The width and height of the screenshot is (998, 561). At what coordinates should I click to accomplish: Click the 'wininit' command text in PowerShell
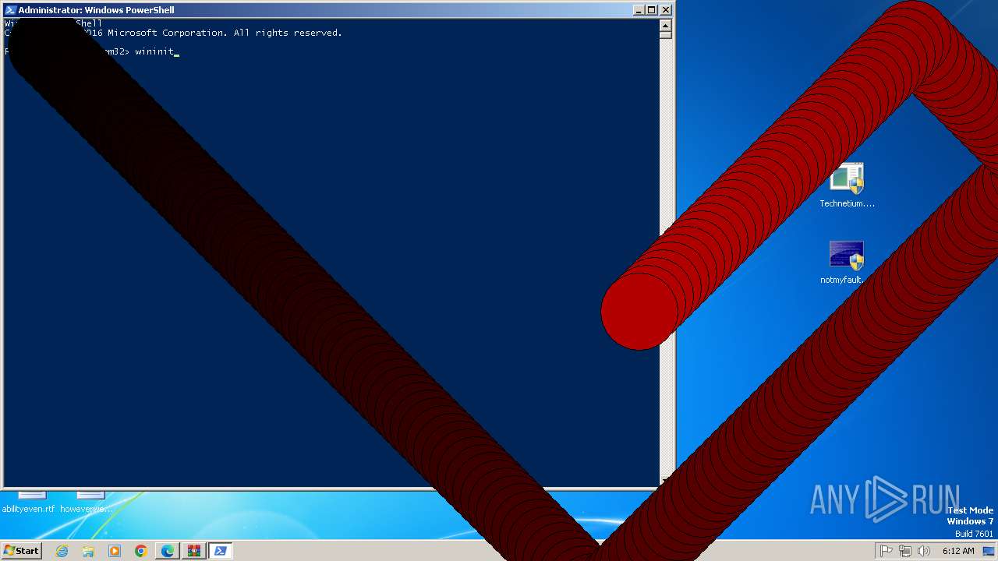154,51
